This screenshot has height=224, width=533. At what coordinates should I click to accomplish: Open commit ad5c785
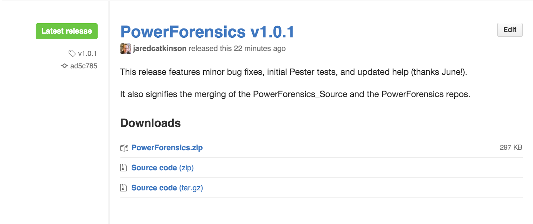coord(84,66)
